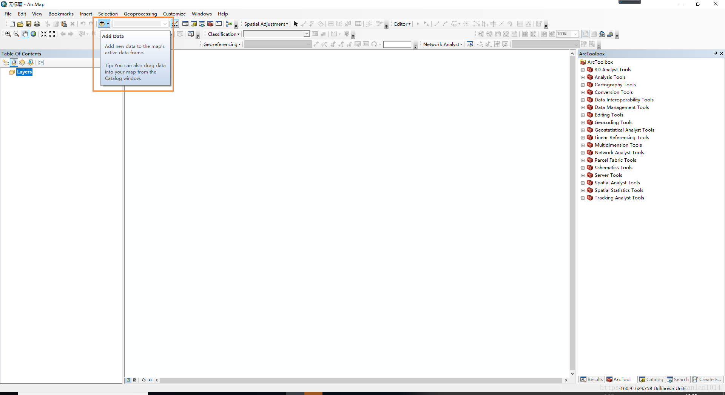
Task: Open the Network Analyst dropdown menu
Action: 443,44
